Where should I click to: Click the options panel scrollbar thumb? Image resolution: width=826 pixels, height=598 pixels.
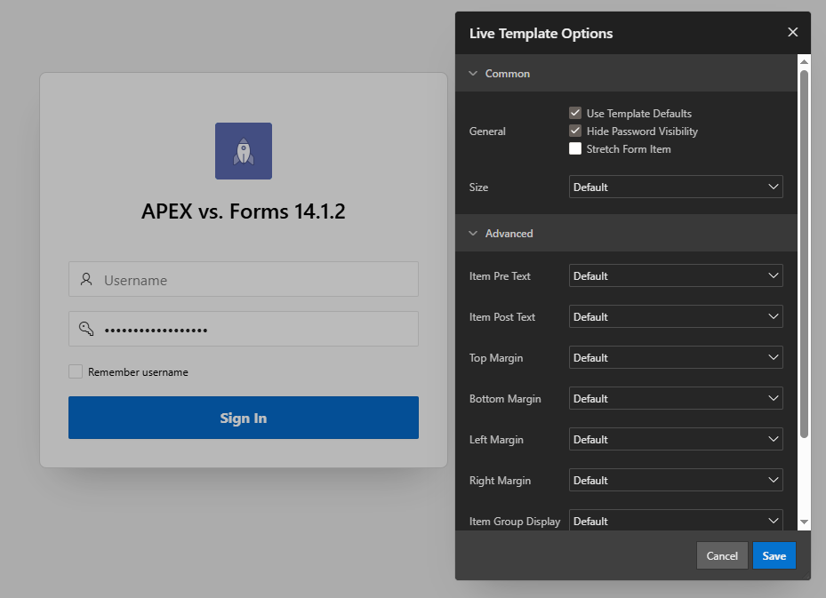pos(804,254)
